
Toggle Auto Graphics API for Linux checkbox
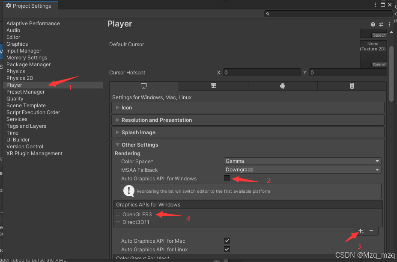click(x=227, y=249)
